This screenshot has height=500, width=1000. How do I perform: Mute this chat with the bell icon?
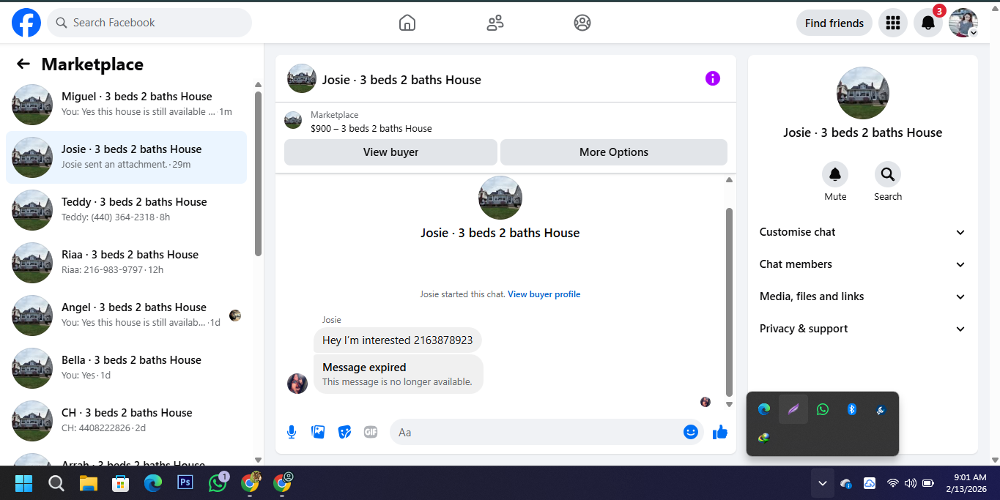(835, 174)
